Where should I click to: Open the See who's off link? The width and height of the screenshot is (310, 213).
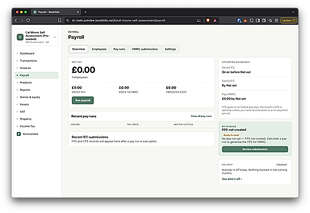tap(232, 179)
